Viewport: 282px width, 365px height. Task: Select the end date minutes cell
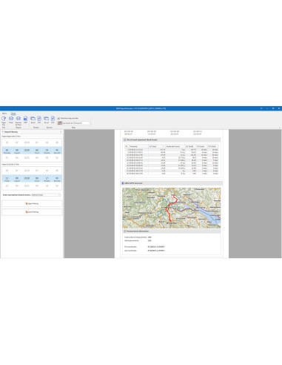coord(47,179)
